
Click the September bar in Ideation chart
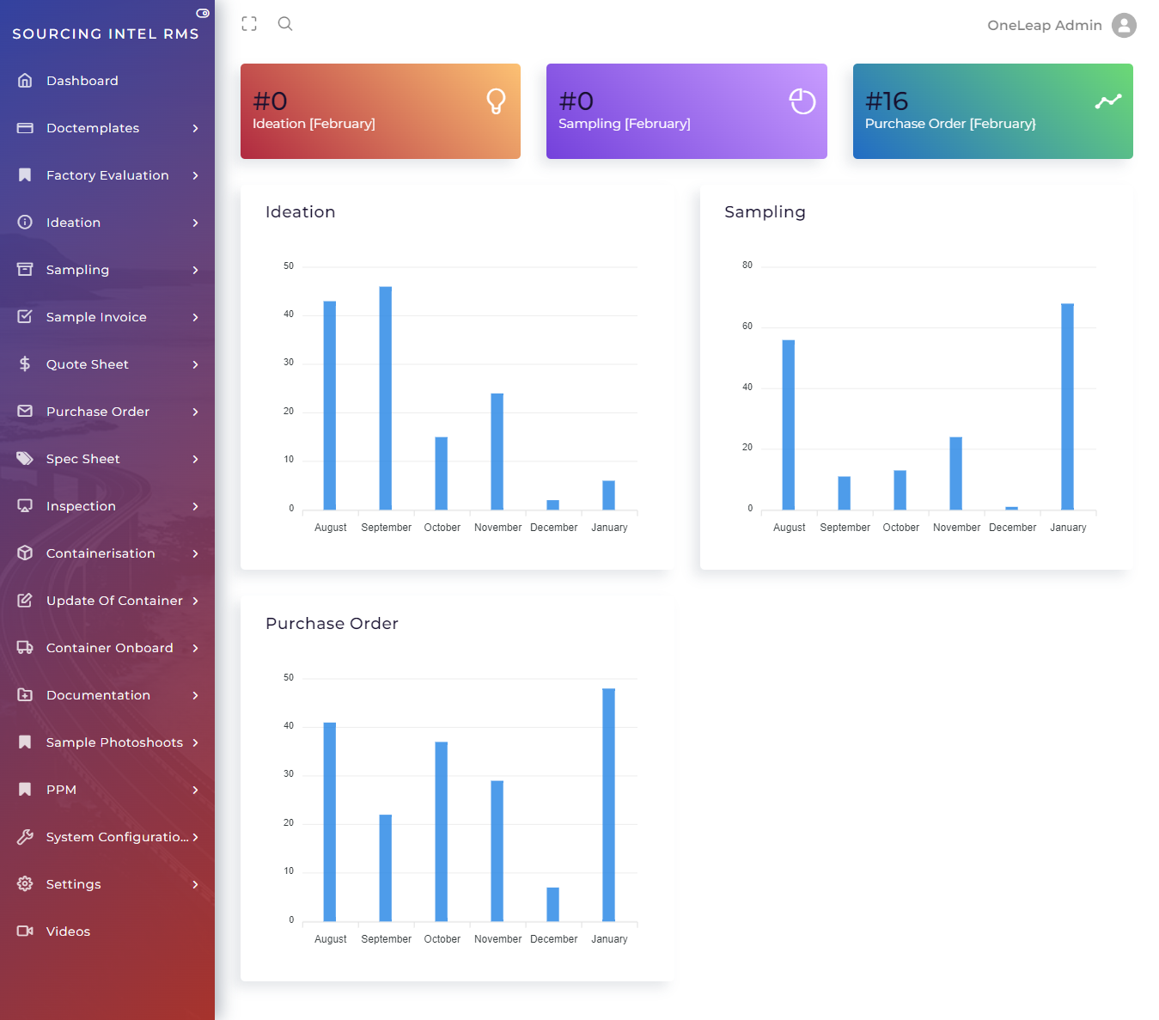point(386,398)
